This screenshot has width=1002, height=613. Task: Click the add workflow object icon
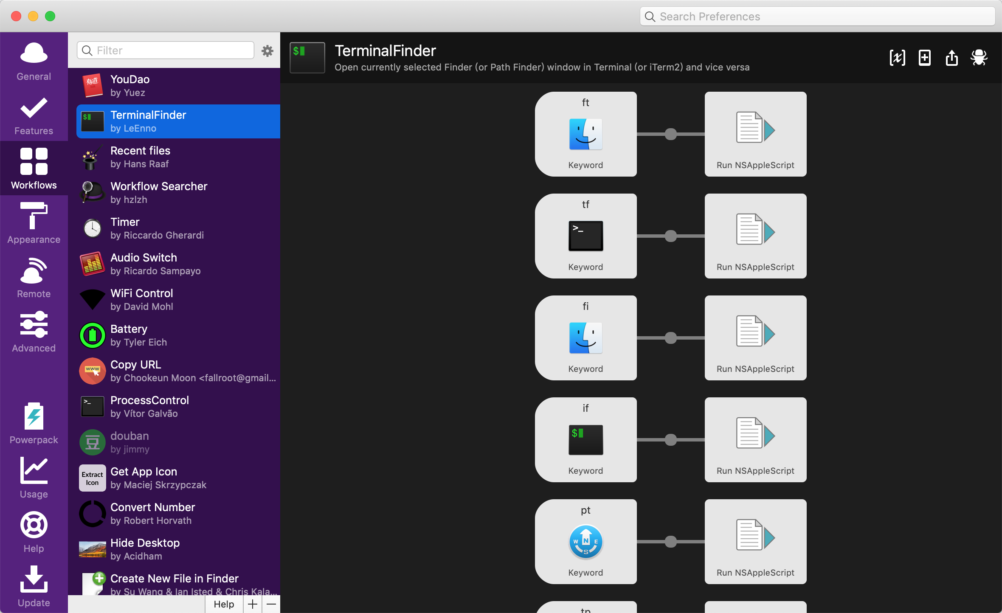(x=924, y=58)
